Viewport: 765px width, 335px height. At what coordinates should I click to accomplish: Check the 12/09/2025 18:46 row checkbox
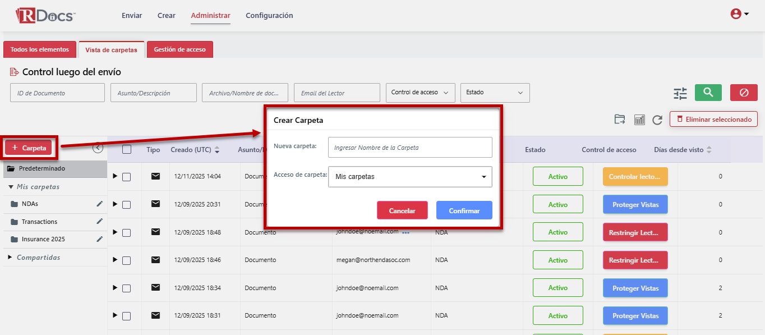(127, 260)
